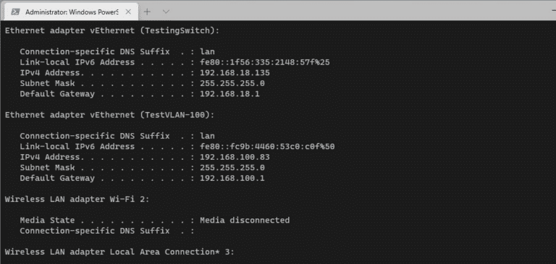Click the IPv4 address 192.168.100.83
Screen dimensions: 556x264
235,158
